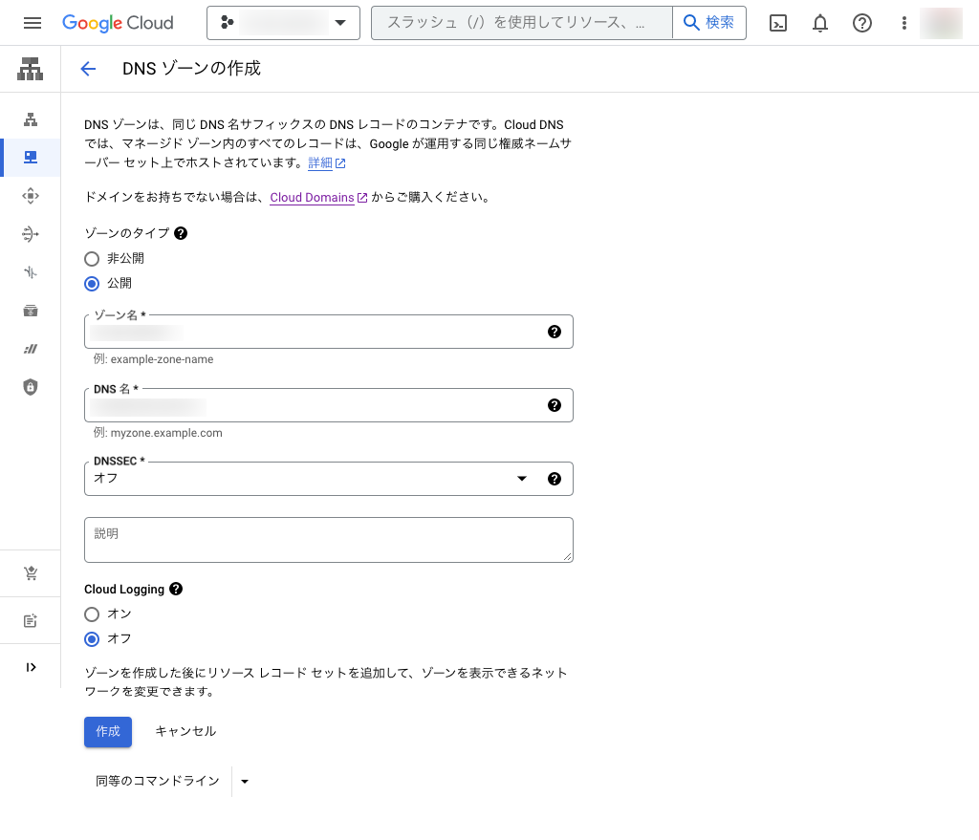This screenshot has width=979, height=840.
Task: Click the 説明 text area
Action: click(328, 540)
